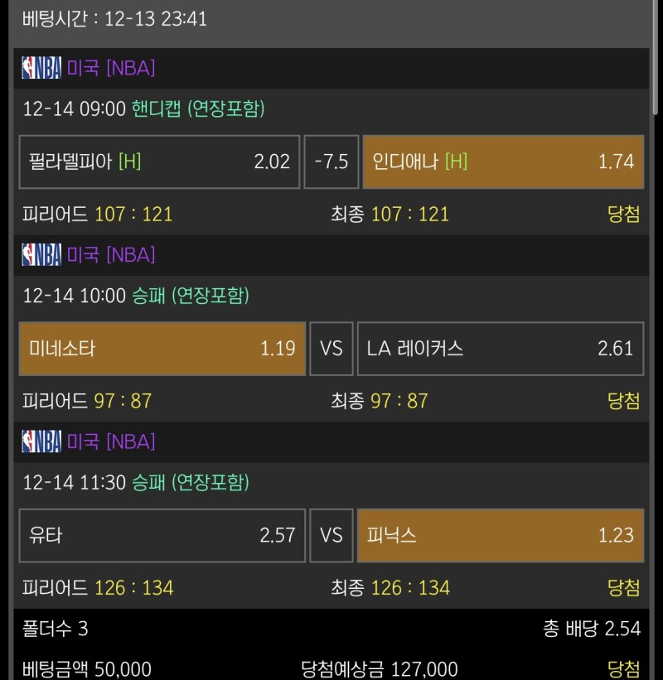Click the NBA logo above the Philadelphia match

(41, 68)
